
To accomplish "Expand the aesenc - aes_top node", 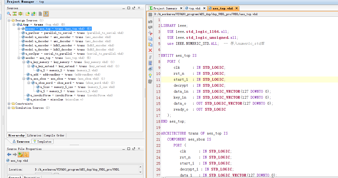I will [19, 29].
